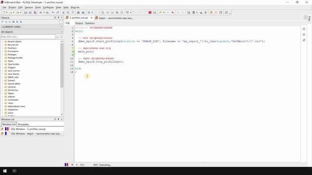Click the Redo arrow icon
Viewport: 312px width, 175px height.
click(58, 13)
